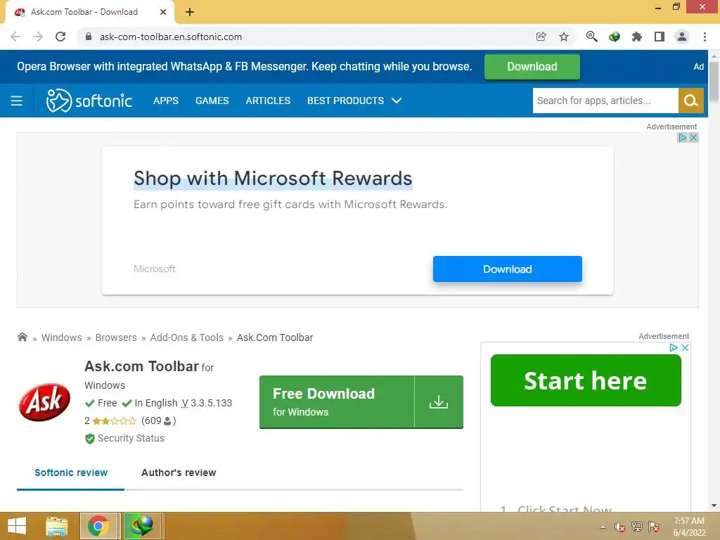Open new browser tab
This screenshot has height=540, width=720.
(x=190, y=12)
